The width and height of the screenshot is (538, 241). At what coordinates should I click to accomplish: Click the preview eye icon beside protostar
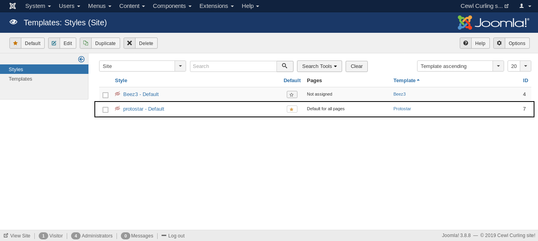(x=117, y=109)
